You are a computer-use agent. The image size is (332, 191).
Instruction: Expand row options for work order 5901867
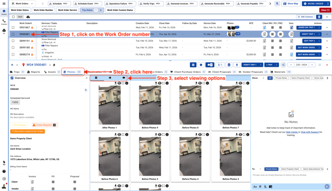pos(327,28)
